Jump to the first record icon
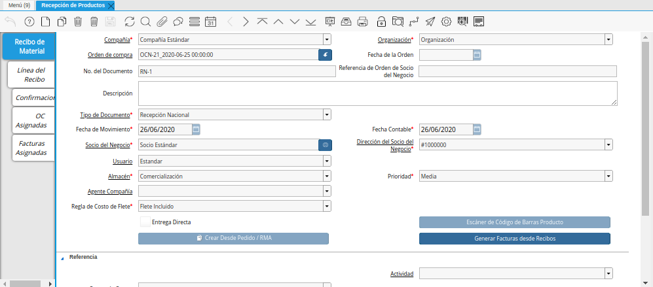The width and height of the screenshot is (653, 287). [262, 22]
